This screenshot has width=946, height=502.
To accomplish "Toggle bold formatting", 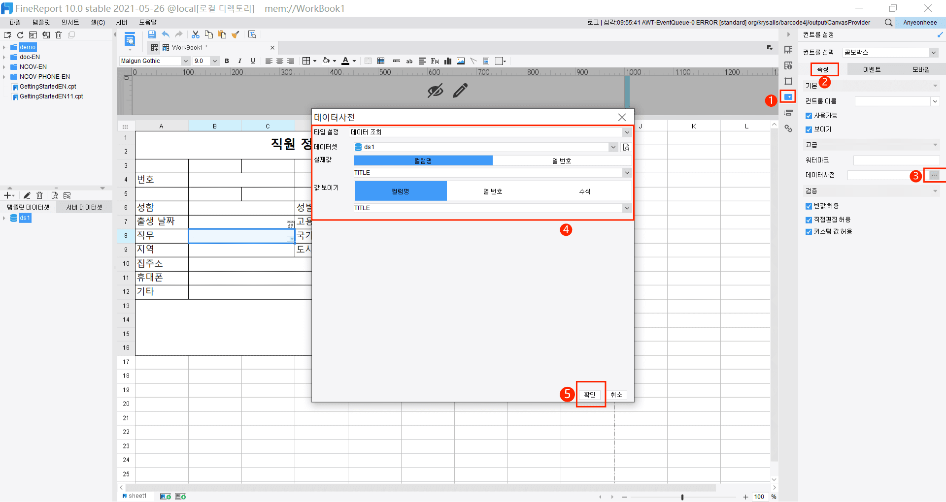I will [227, 61].
